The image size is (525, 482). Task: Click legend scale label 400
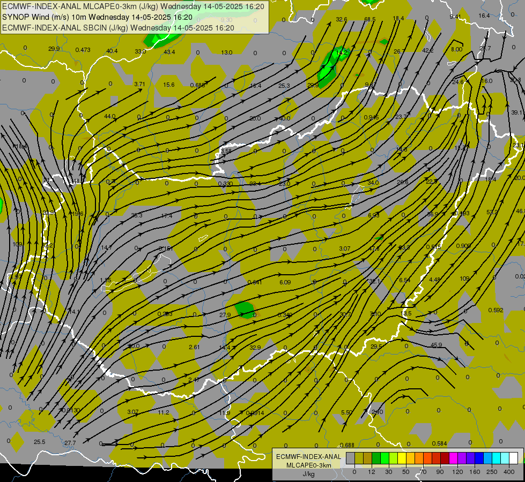[509, 472]
